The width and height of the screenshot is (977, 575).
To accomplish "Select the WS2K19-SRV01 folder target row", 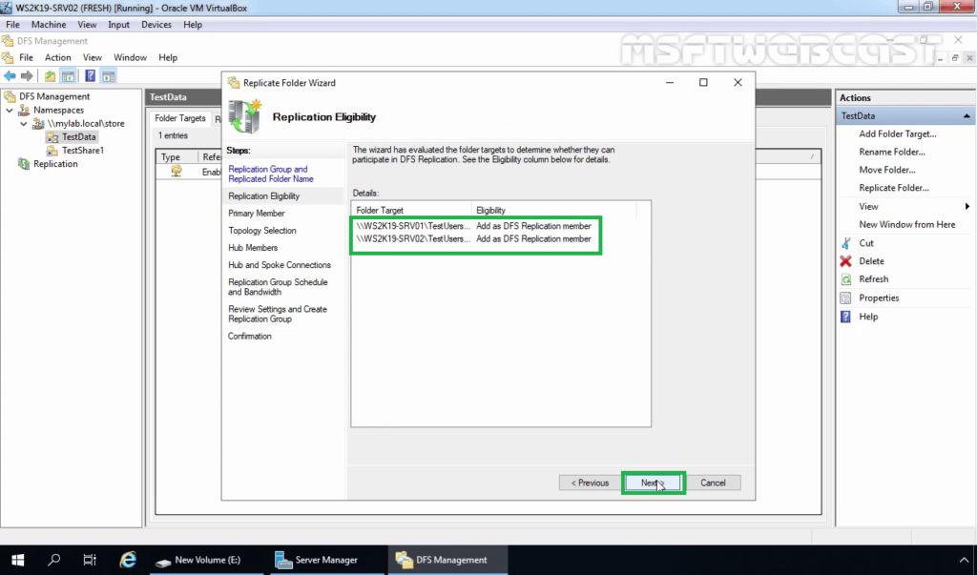I will pyautogui.click(x=475, y=226).
